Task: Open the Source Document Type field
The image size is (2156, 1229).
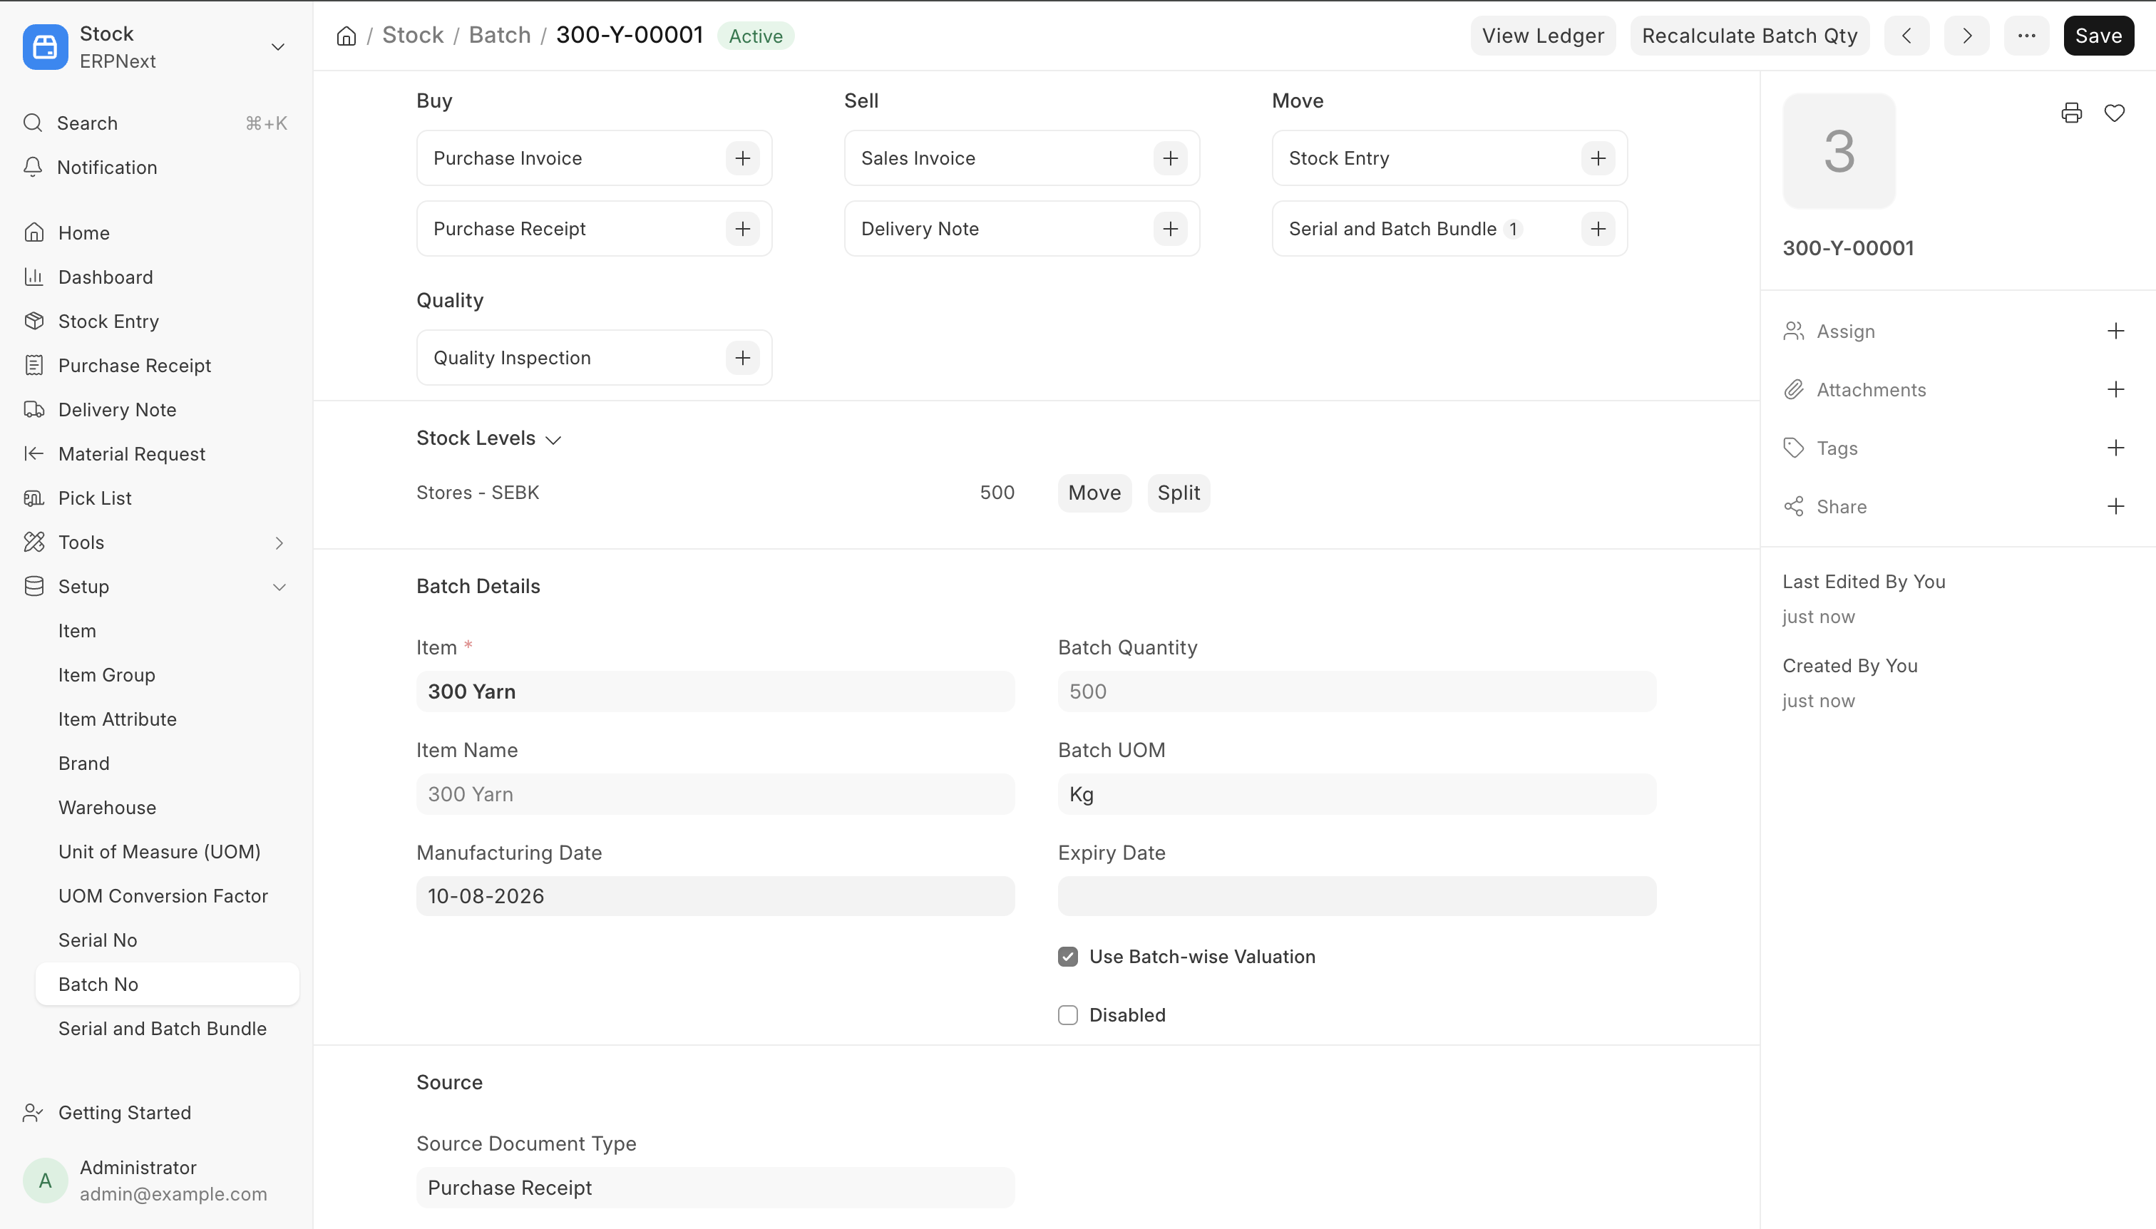Action: click(715, 1188)
